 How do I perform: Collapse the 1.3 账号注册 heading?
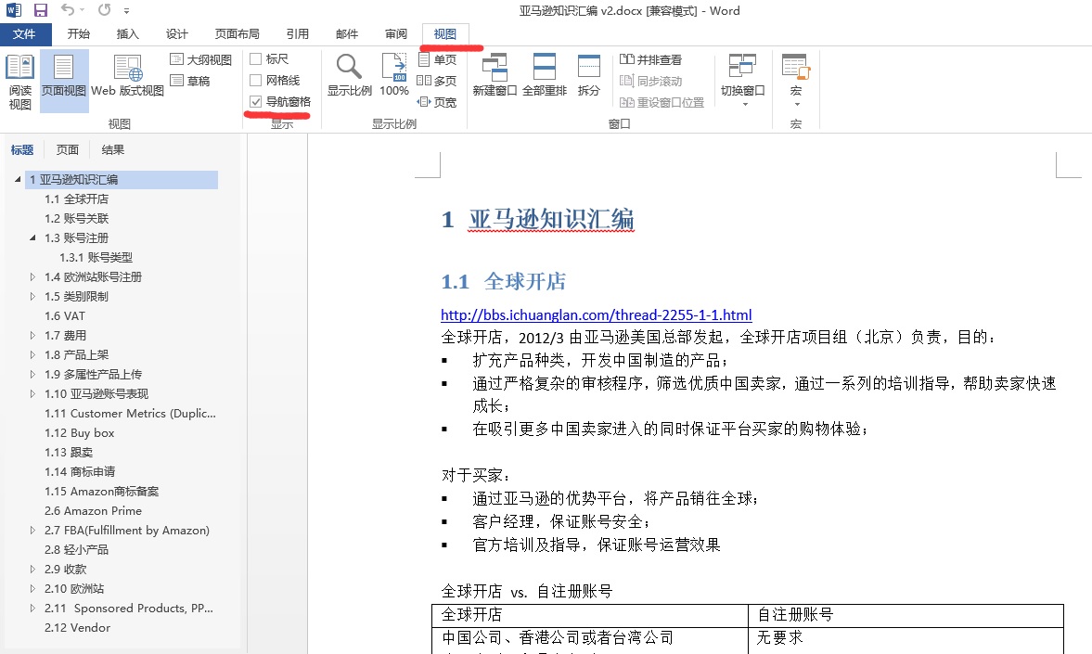coord(33,238)
